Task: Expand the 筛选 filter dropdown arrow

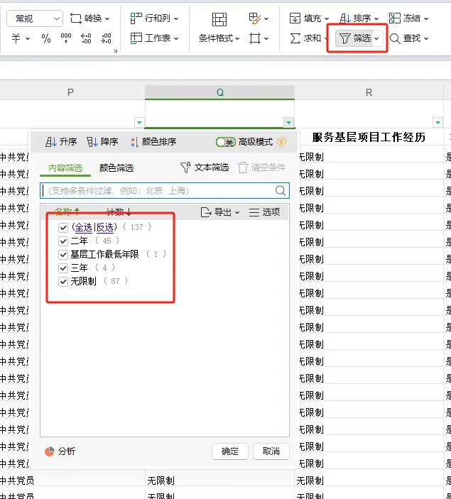Action: pyautogui.click(x=377, y=38)
